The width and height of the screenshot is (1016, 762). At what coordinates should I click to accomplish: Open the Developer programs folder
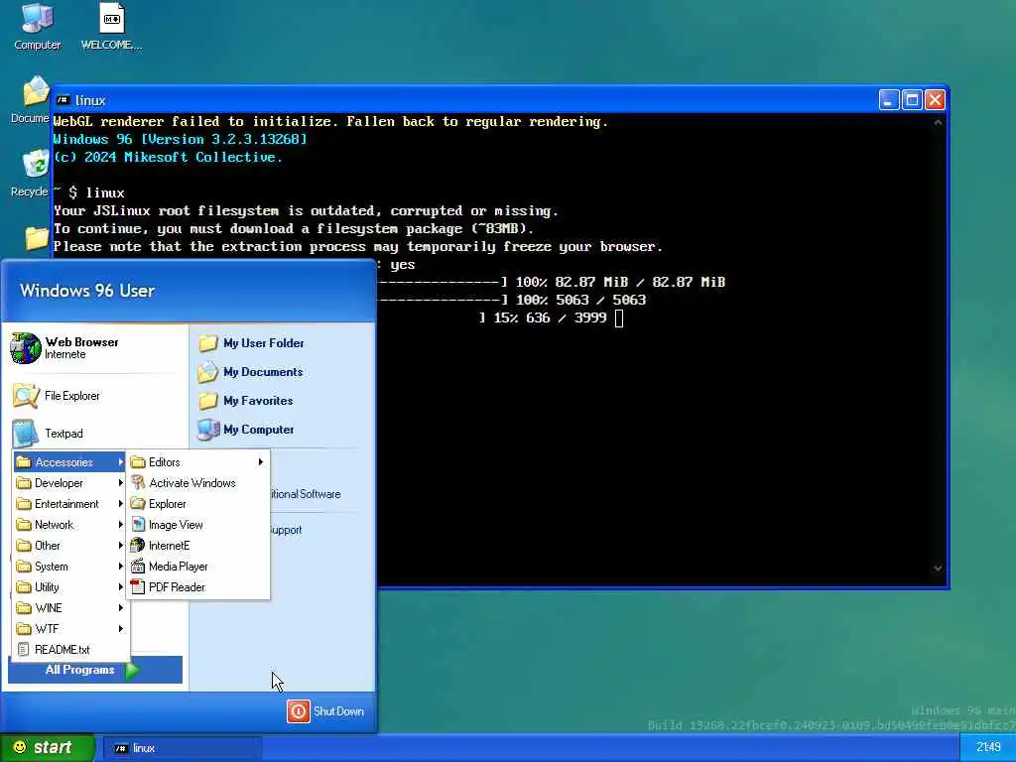70,483
